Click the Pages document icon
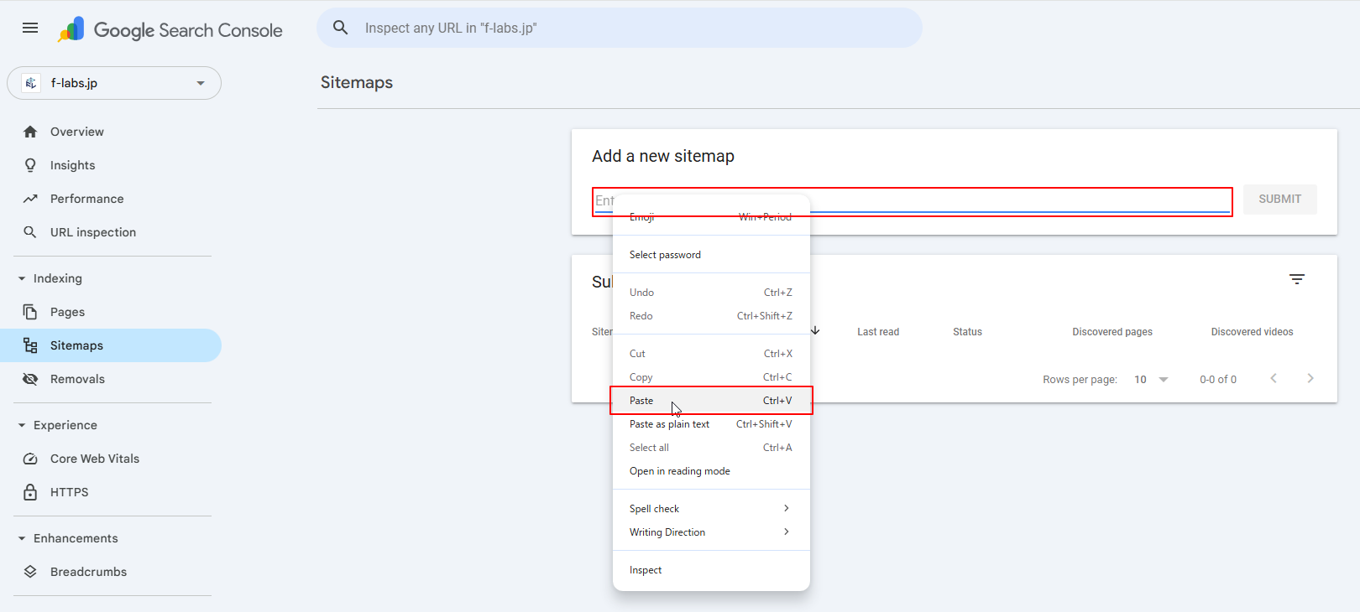This screenshot has height=612, width=1360. click(x=30, y=312)
